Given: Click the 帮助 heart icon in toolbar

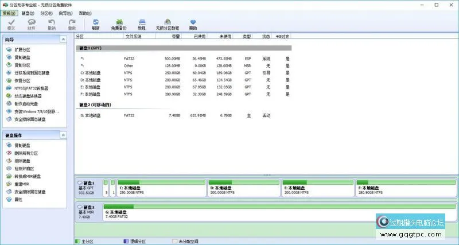Looking at the screenshot, I should pyautogui.click(x=193, y=24).
